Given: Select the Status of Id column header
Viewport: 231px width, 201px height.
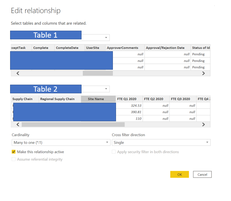Looking at the screenshot, I should [x=200, y=48].
